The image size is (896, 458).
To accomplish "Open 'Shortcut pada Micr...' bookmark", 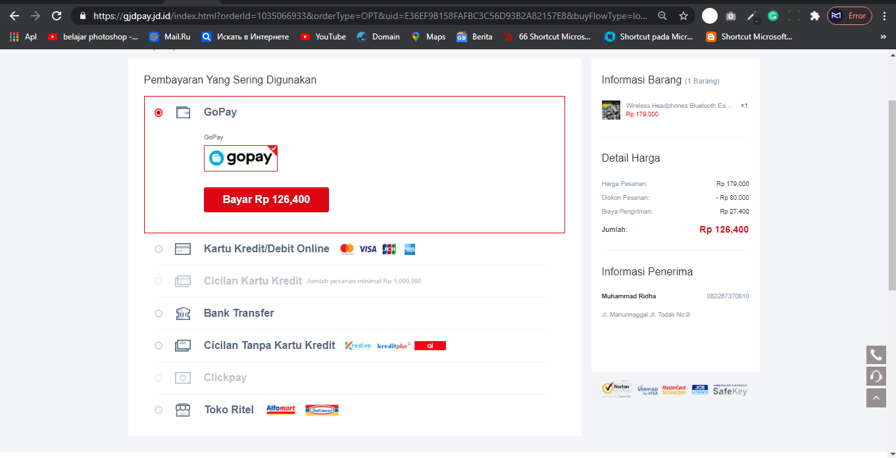I will tap(649, 37).
